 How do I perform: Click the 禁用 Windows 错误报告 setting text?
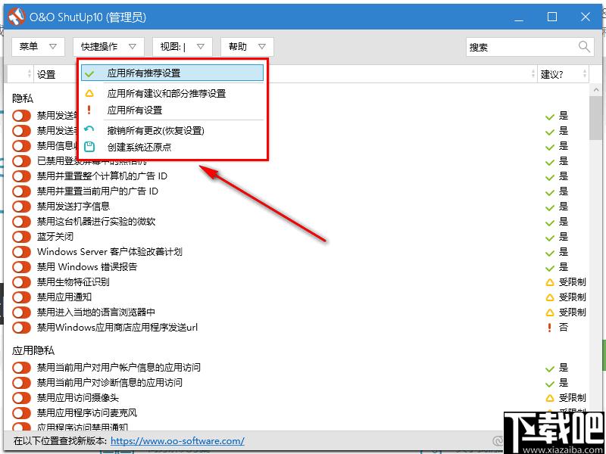coord(87,267)
